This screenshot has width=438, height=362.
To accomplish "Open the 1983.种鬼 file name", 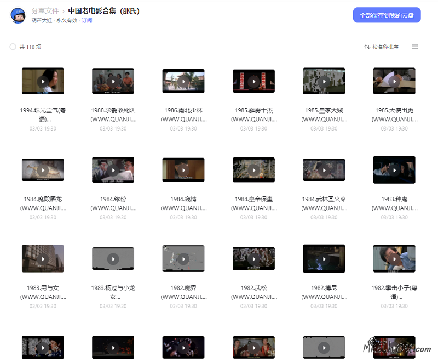I will [x=394, y=203].
